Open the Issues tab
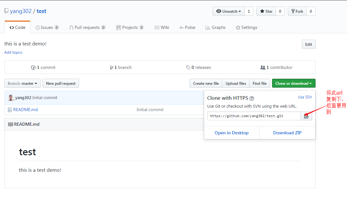 tap(47, 27)
